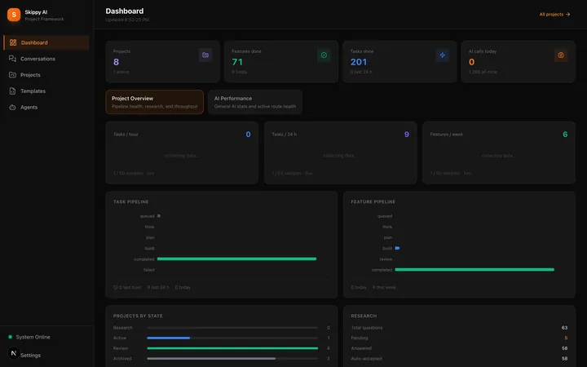The height and width of the screenshot is (367, 587).
Task: Go to Projects in the sidebar
Action: pyautogui.click(x=46, y=75)
